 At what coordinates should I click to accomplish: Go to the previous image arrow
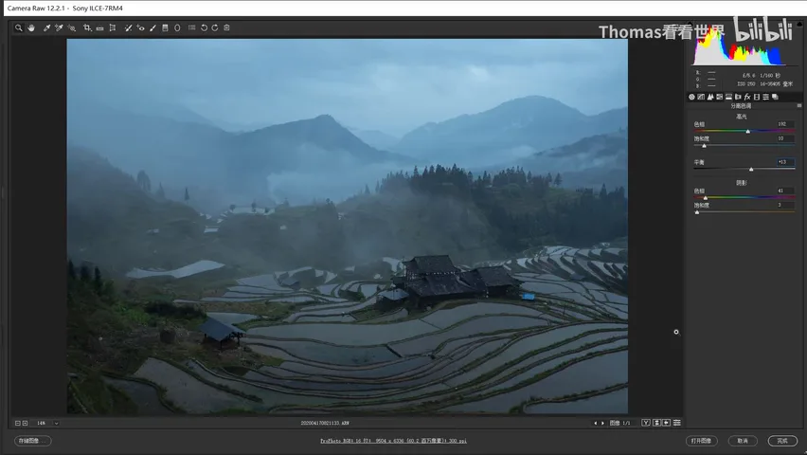(596, 423)
